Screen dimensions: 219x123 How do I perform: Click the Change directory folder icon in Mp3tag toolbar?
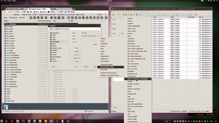(124, 15)
